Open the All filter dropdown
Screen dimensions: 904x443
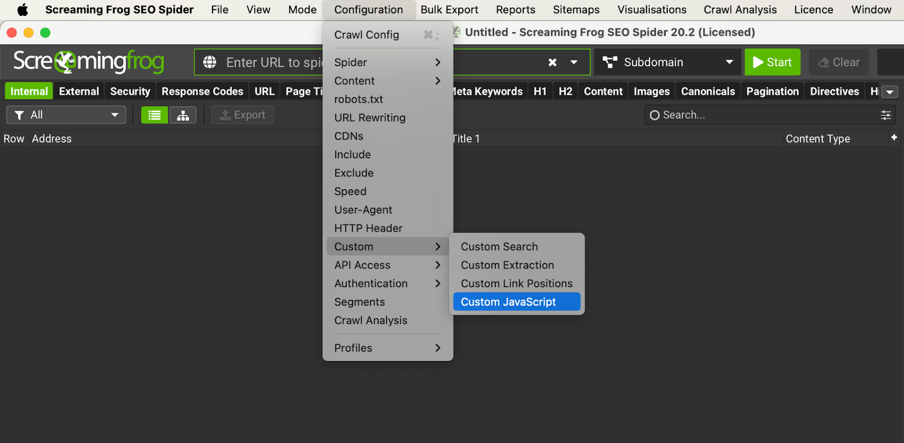click(66, 115)
